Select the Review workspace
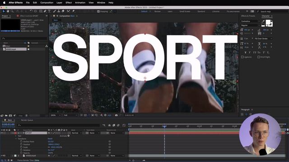 [x=158, y=11]
